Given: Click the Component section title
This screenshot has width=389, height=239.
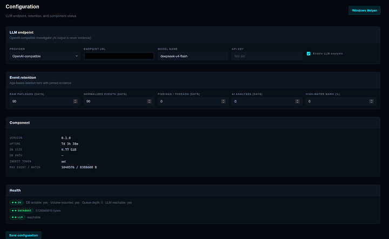Looking at the screenshot, I should 19,122.
